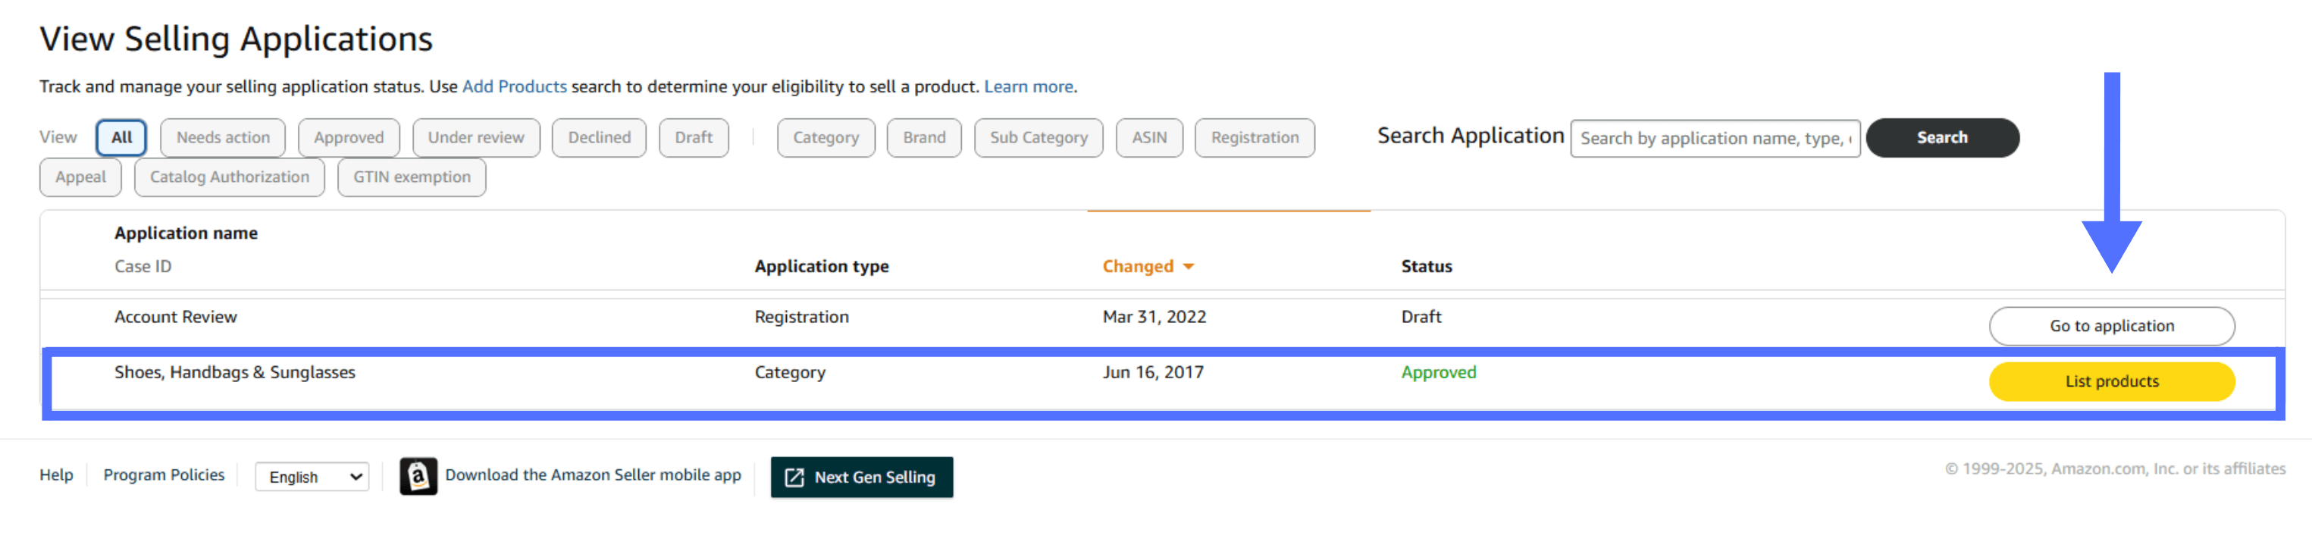
Task: Filter by Declined applications
Action: (599, 138)
